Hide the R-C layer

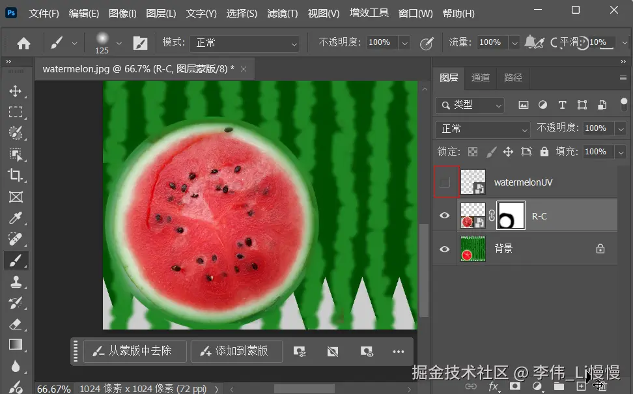pyautogui.click(x=445, y=216)
